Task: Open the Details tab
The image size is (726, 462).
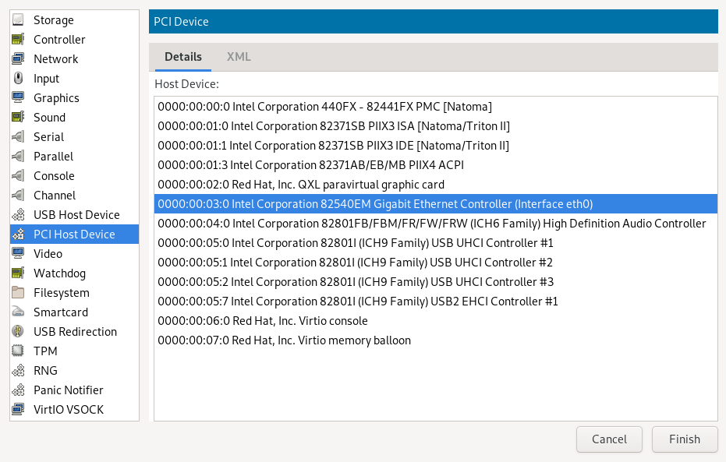Action: tap(183, 57)
